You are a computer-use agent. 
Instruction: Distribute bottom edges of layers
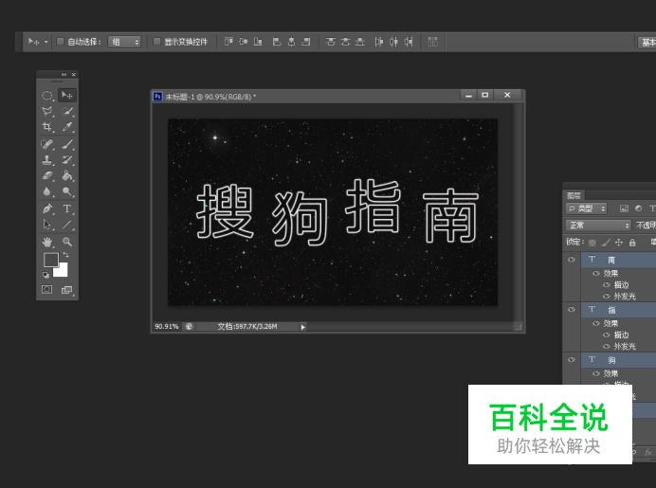point(360,42)
